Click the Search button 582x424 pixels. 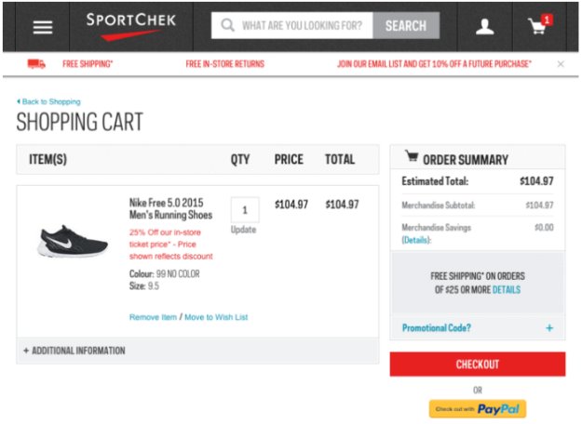point(406,26)
